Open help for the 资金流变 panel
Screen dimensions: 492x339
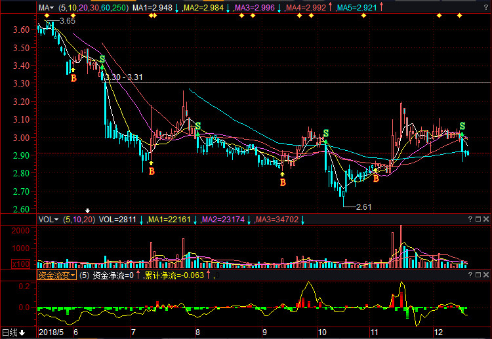(x=470, y=275)
